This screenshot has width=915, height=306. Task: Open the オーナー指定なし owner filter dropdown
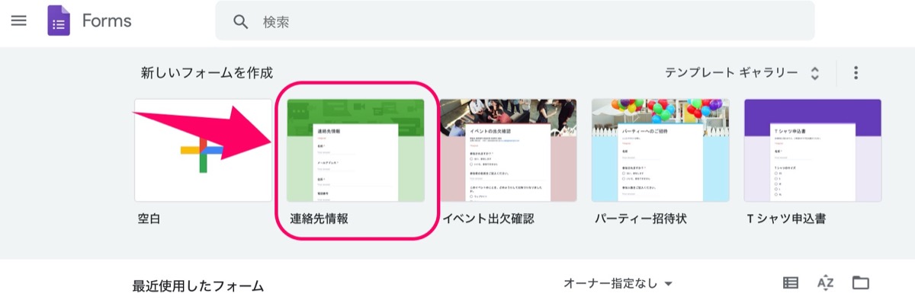[618, 283]
